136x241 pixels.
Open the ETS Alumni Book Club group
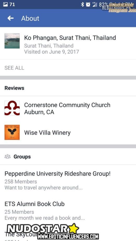tap(68, 211)
